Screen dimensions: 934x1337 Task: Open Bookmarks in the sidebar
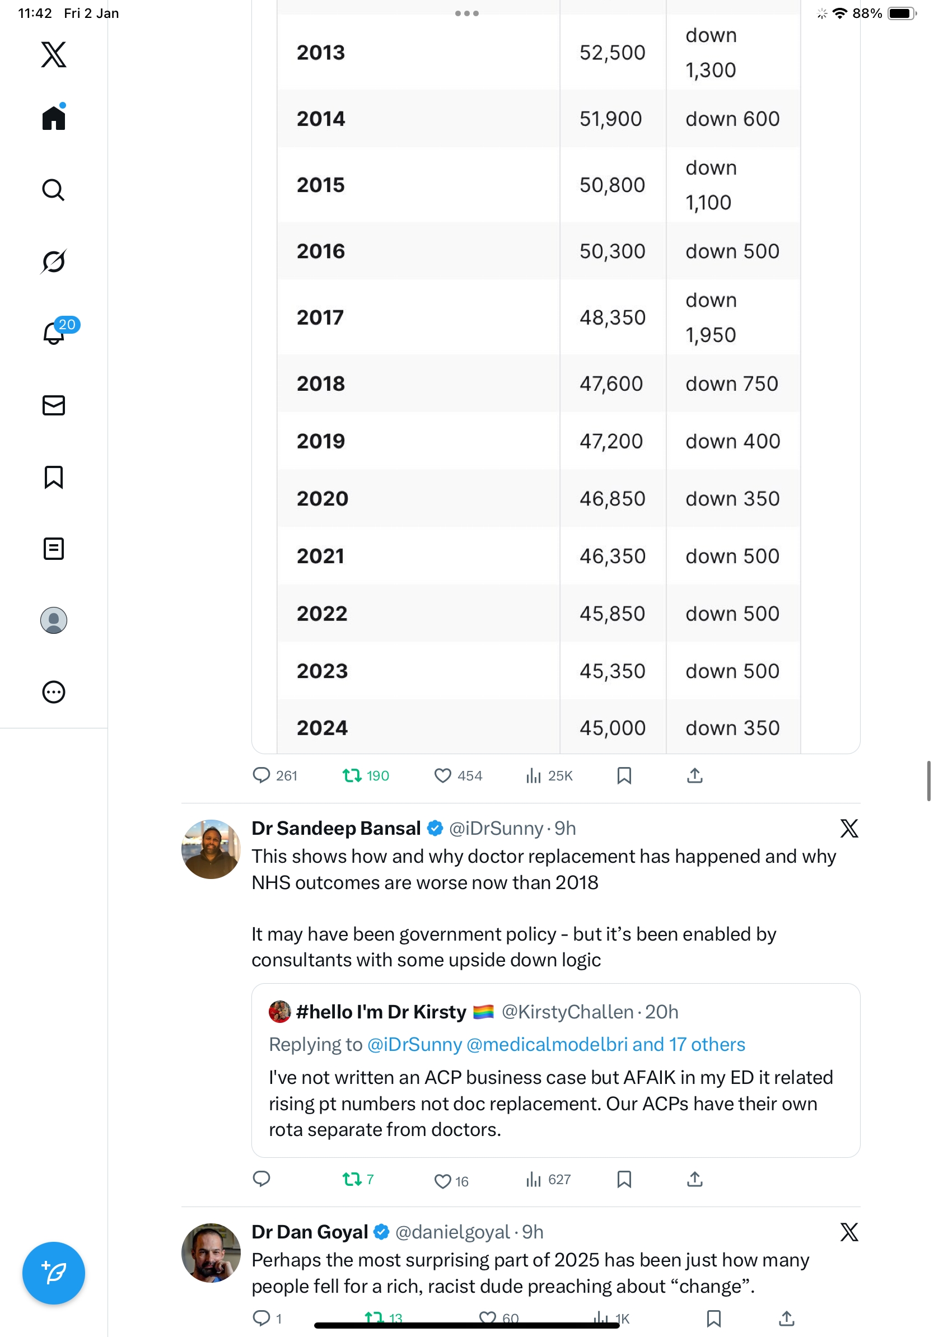[54, 477]
